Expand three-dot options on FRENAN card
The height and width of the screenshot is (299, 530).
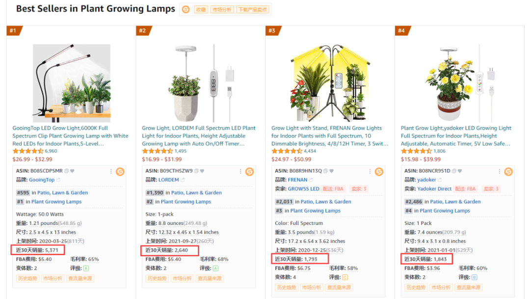point(370,171)
